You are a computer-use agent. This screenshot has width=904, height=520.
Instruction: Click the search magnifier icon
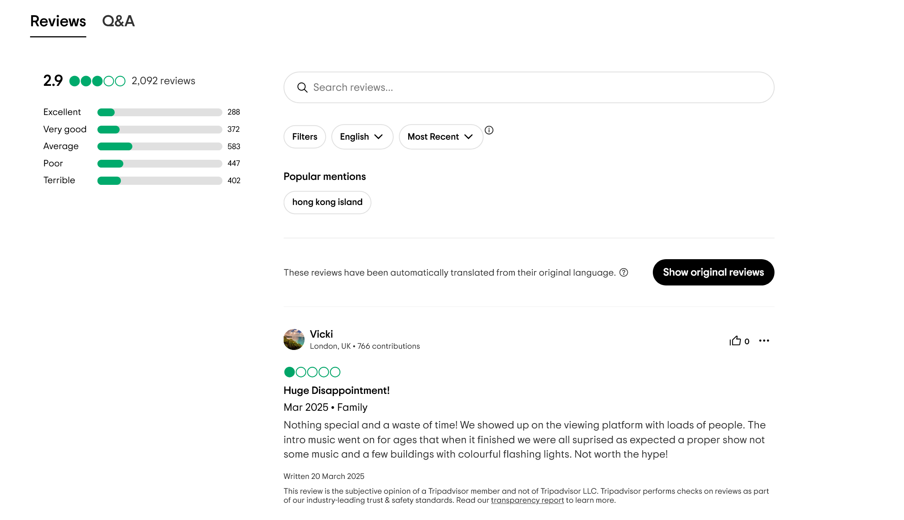click(x=302, y=87)
